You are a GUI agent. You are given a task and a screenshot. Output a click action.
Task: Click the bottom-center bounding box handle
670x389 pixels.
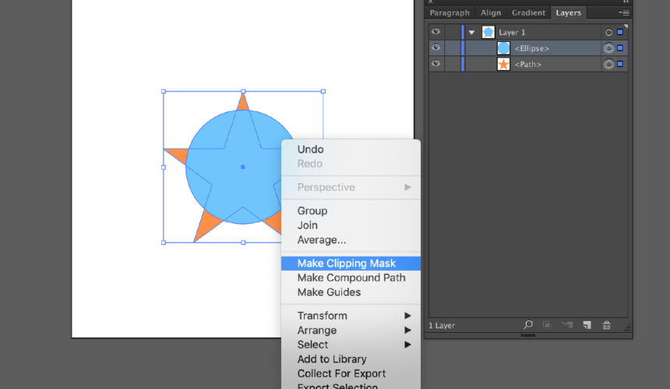coord(243,243)
